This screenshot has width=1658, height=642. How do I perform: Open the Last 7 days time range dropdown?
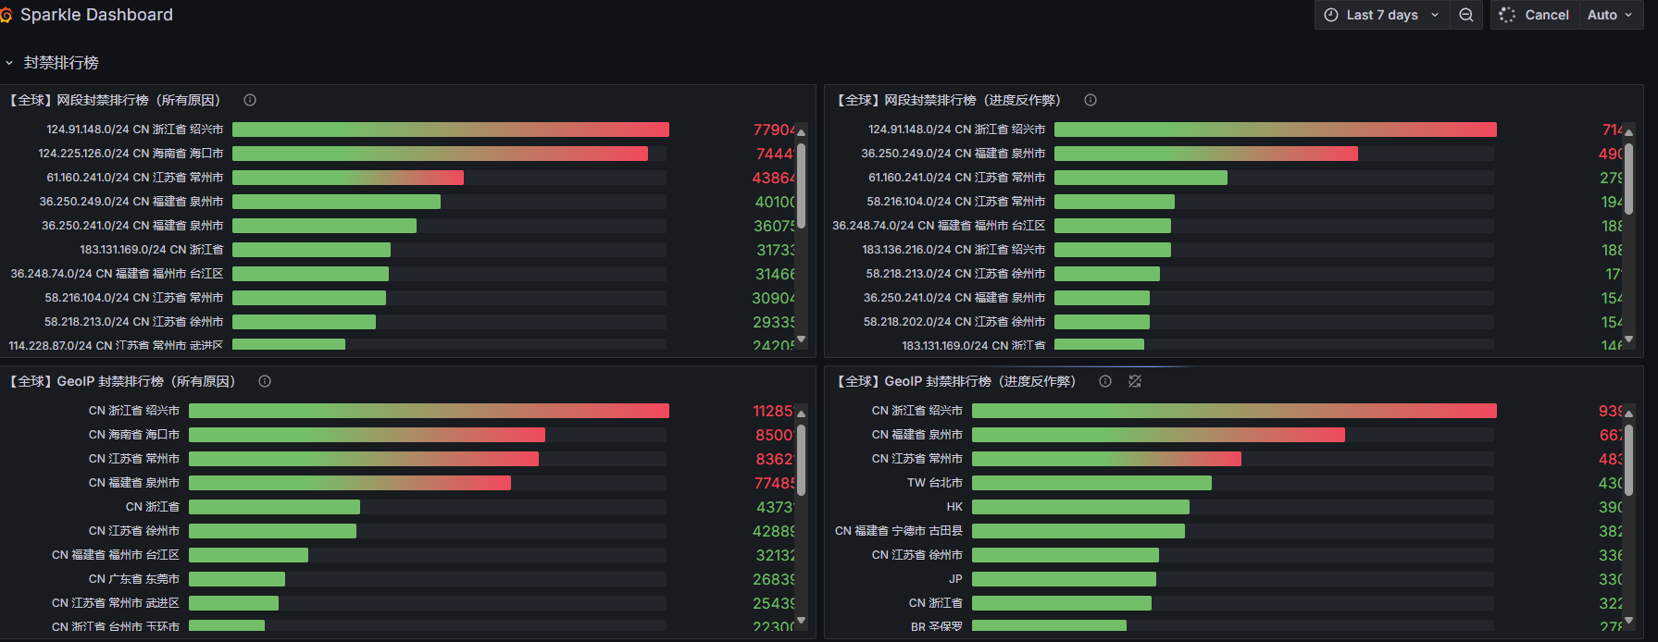[x=1382, y=15]
